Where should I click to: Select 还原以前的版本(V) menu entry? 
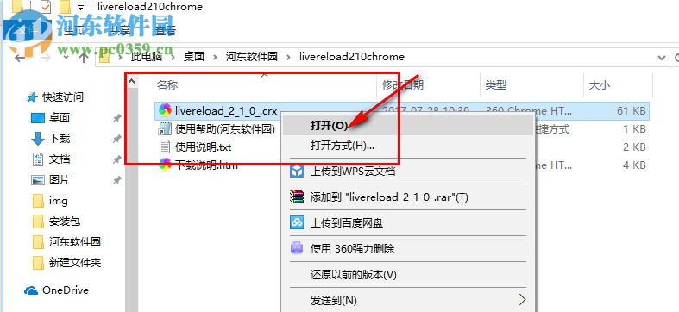click(x=407, y=274)
